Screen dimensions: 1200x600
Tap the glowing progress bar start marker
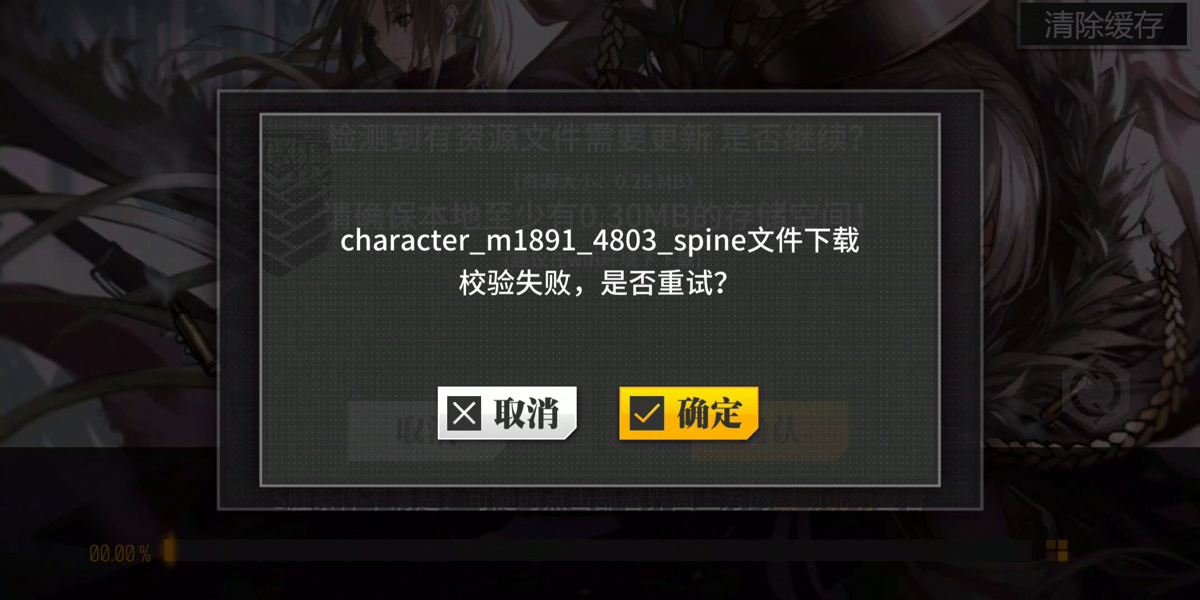click(169, 550)
